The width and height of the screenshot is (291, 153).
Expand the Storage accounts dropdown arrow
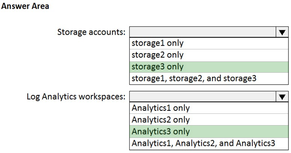[x=282, y=32]
